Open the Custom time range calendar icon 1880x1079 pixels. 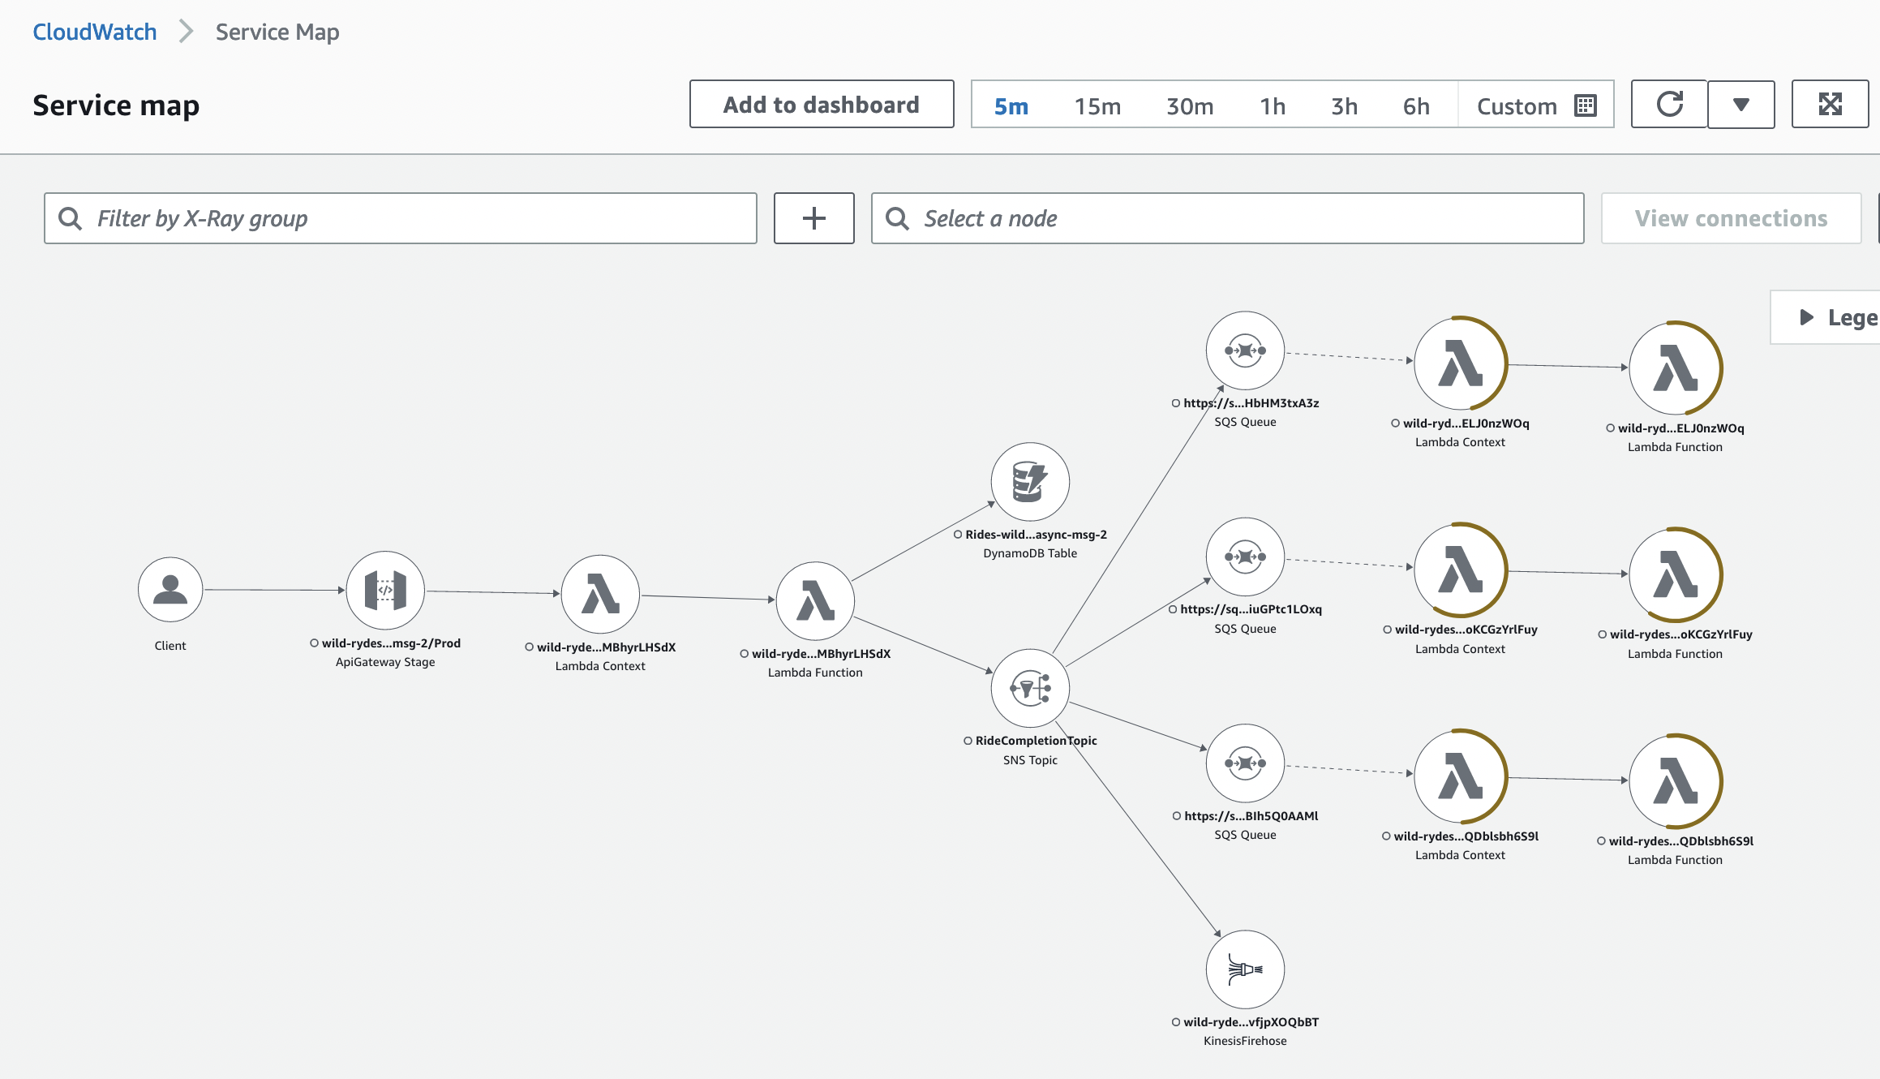coord(1585,105)
